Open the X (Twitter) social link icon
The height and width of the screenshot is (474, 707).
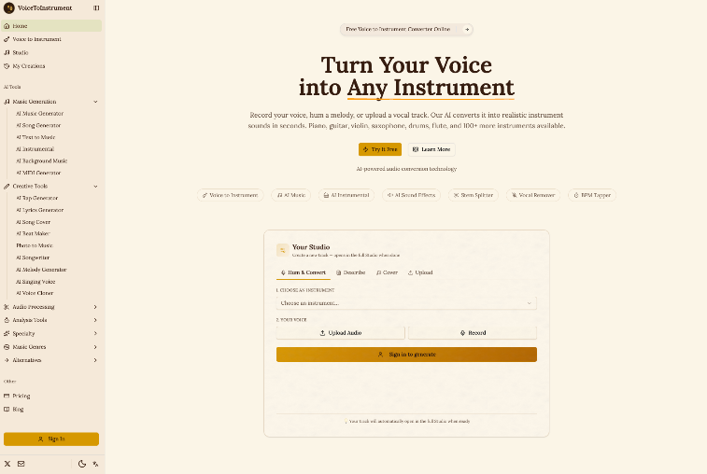coord(7,464)
